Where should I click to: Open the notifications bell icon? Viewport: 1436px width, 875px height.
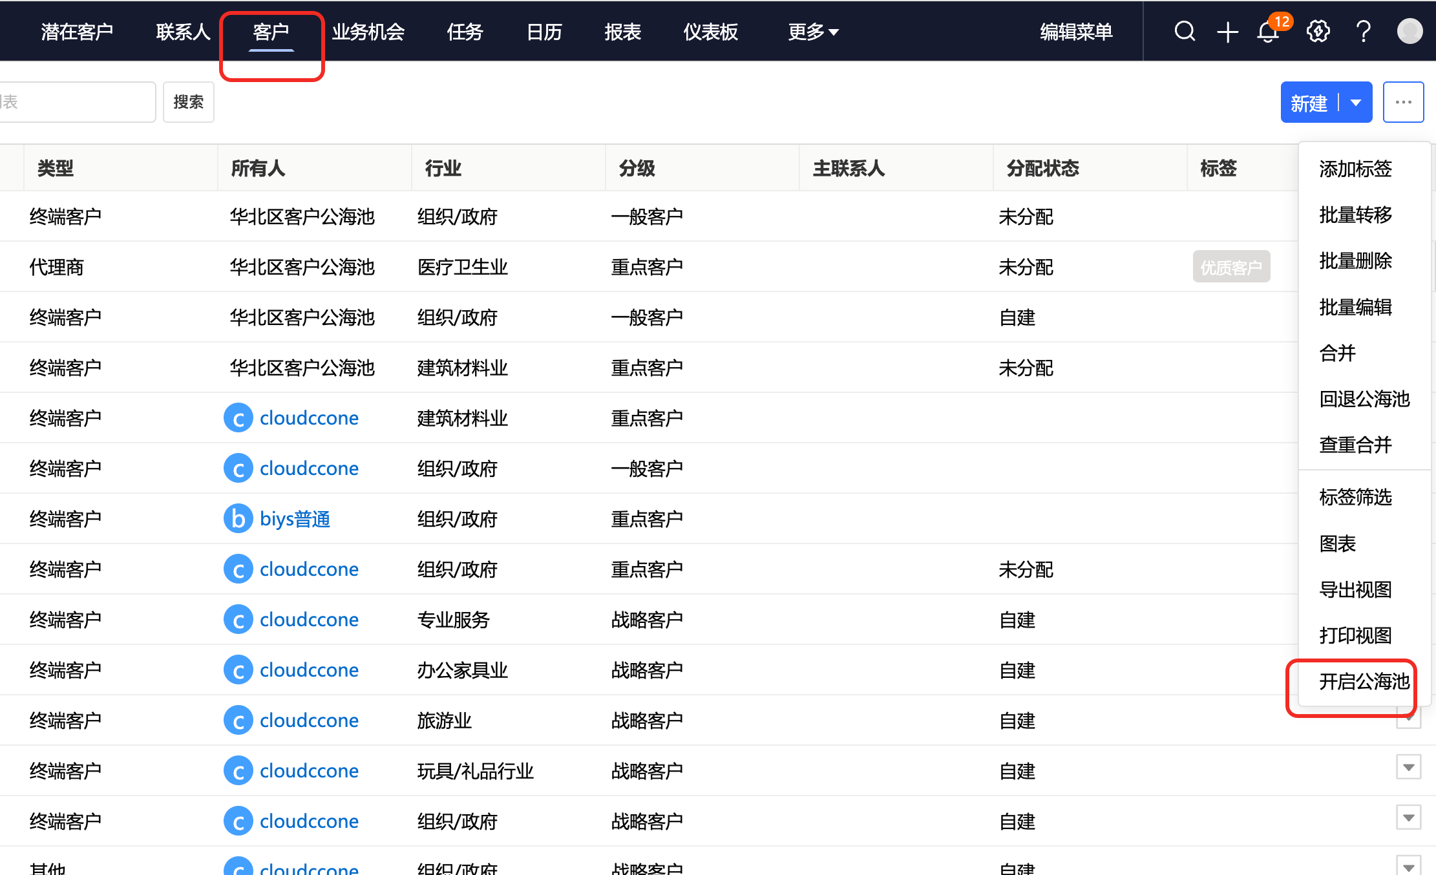[x=1268, y=32]
